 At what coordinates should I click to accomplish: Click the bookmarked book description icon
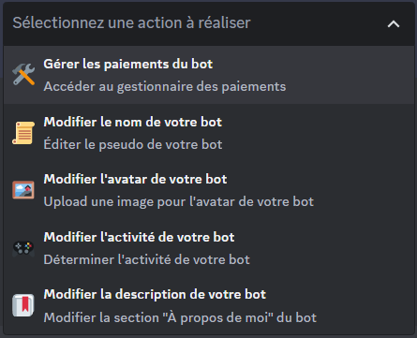(23, 305)
